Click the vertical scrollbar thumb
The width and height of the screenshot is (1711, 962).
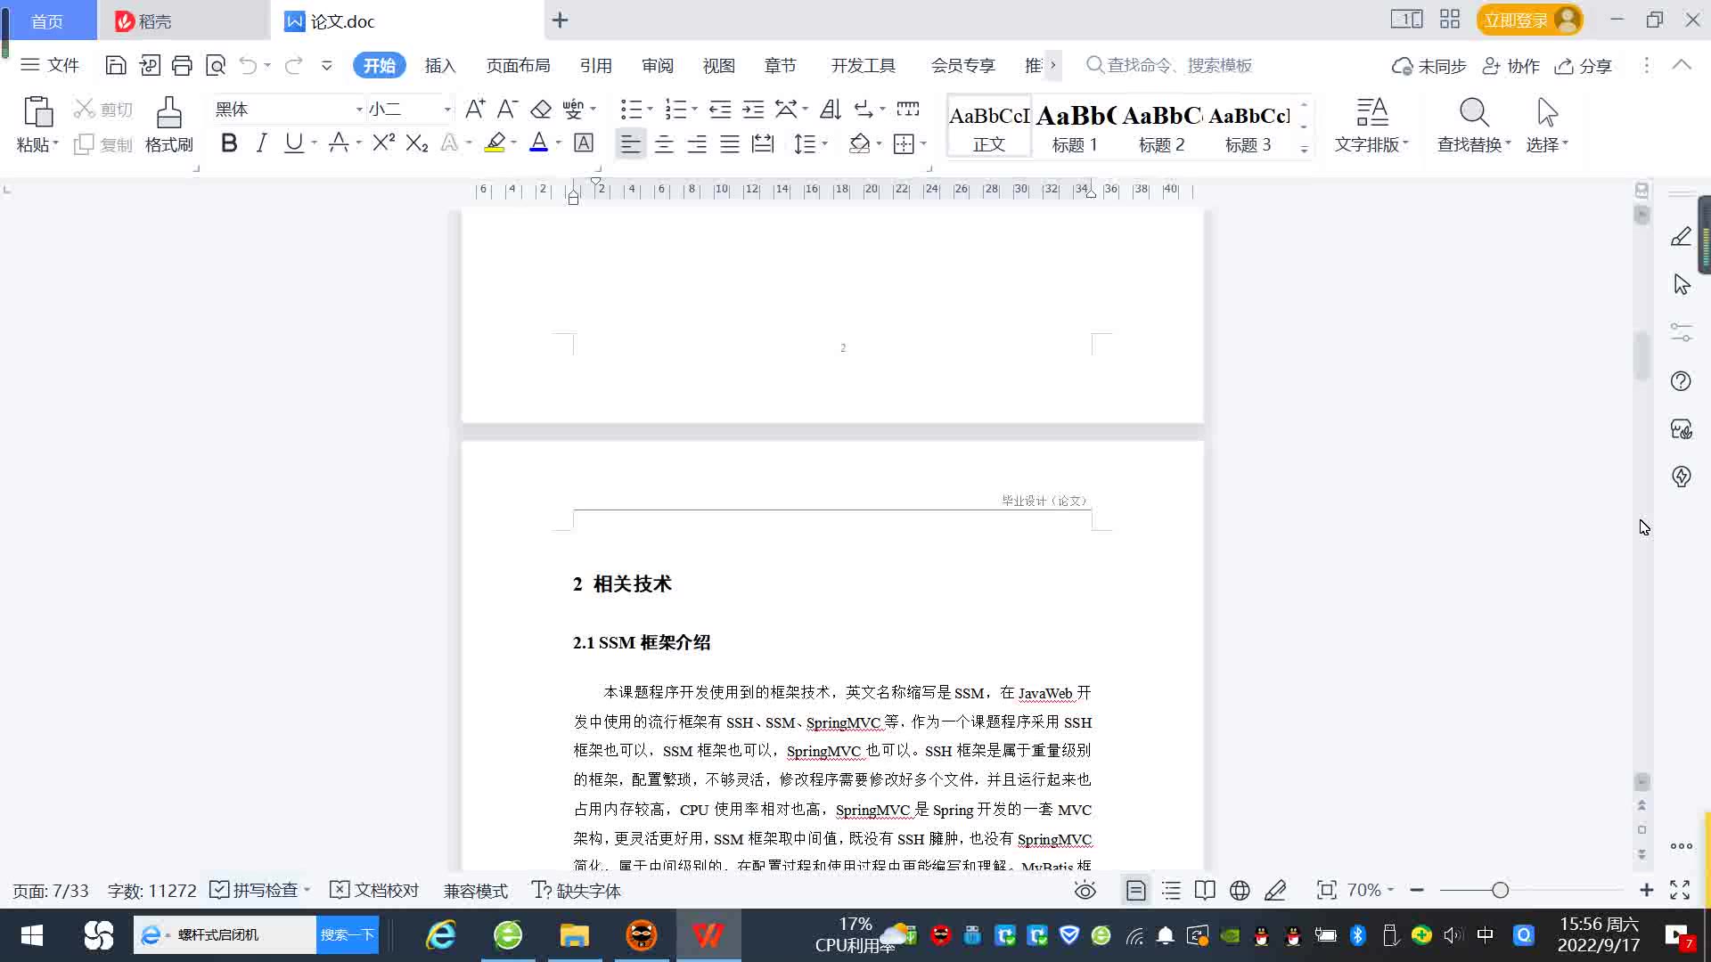[1641, 356]
